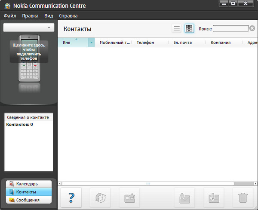Sort by Имя column header
The height and width of the screenshot is (210, 258).
73,43
